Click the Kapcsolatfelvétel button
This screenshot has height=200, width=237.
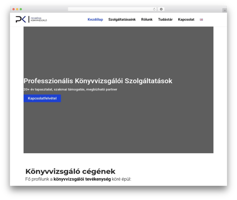(42, 98)
